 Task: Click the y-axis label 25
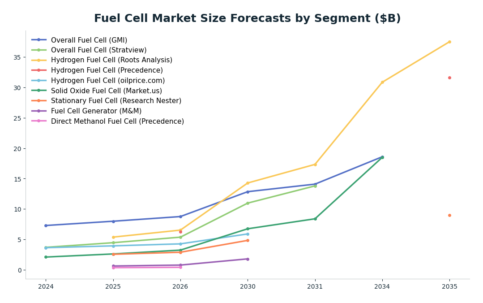point(18,118)
